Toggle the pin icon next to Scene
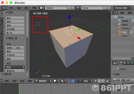134x94 pixels. pyautogui.click(x=114, y=69)
